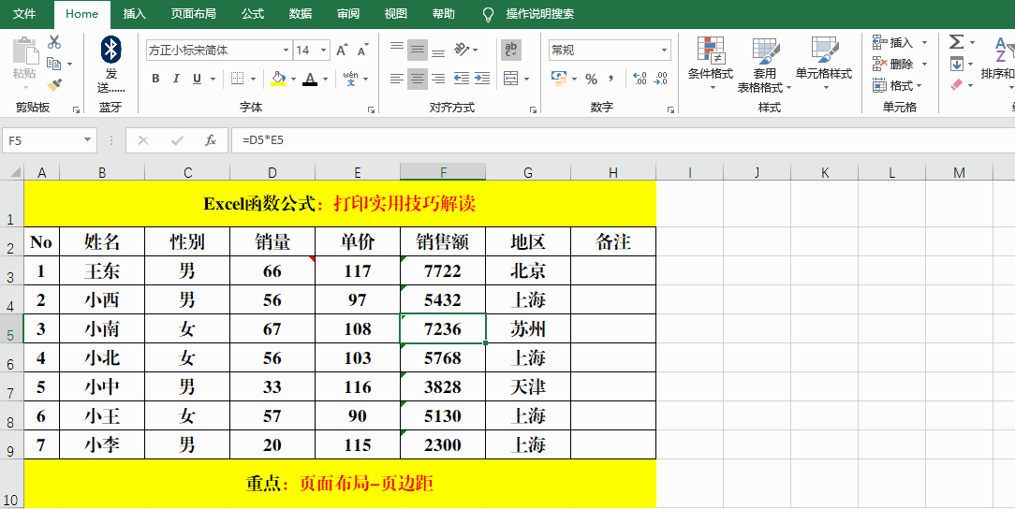Click the AutoSum sigma icon
The image size is (1015, 509).
[x=956, y=42]
